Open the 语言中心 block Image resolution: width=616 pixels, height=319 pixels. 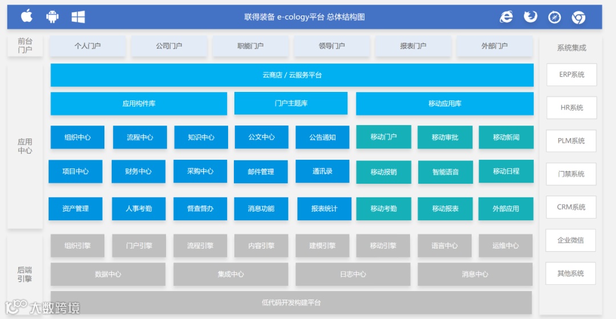click(445, 246)
